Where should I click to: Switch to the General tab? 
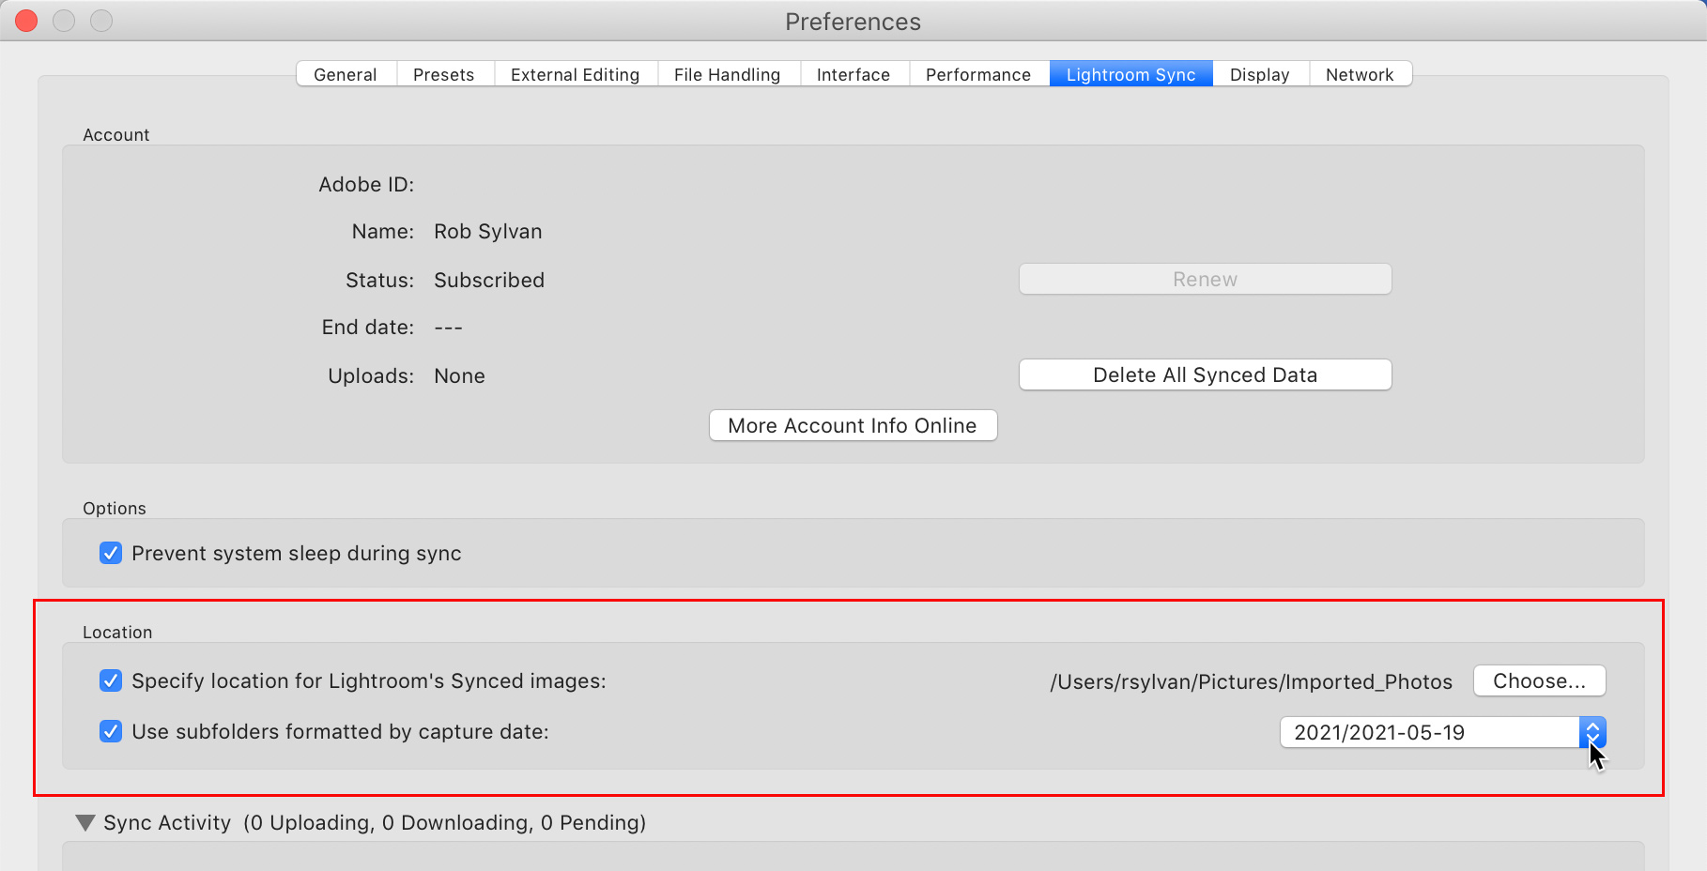[x=346, y=74]
